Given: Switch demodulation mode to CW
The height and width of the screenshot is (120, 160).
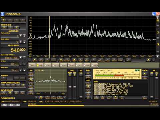Looking at the screenshot, I should click(x=48, y=65).
